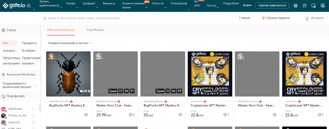Open the bug #143 artwork thumbnail
Image resolution: width=329 pixels, height=129 pixels.
68,74
